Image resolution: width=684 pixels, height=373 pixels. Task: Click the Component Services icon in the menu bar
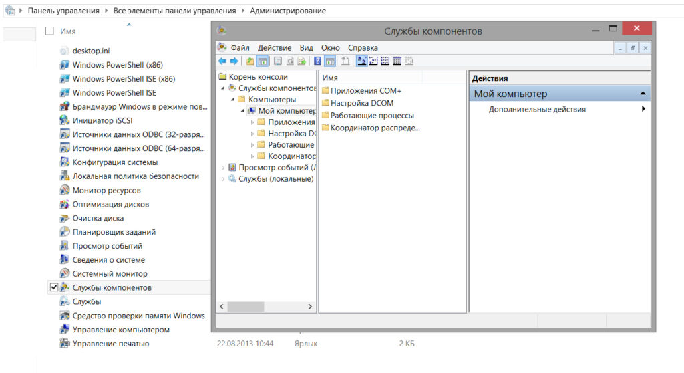tap(222, 47)
